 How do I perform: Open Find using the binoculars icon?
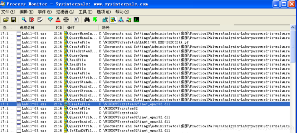[87, 20]
